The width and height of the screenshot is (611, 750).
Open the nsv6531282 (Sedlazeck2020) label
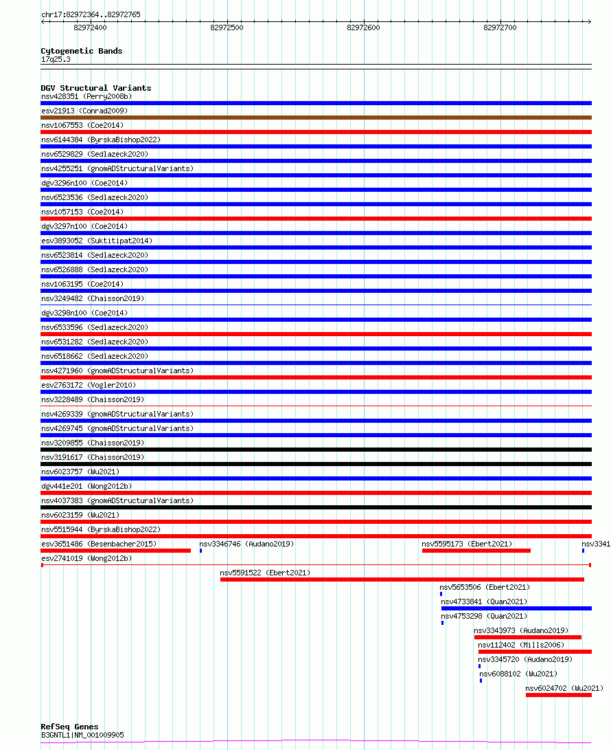pyautogui.click(x=95, y=342)
